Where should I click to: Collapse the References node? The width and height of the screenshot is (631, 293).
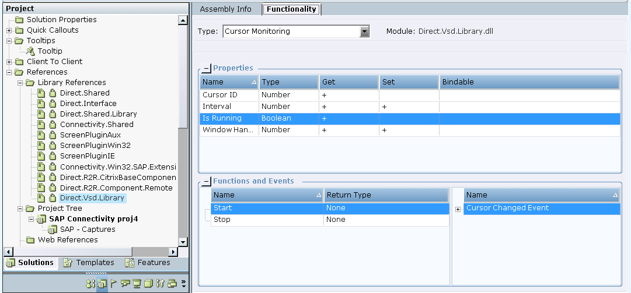[x=9, y=72]
